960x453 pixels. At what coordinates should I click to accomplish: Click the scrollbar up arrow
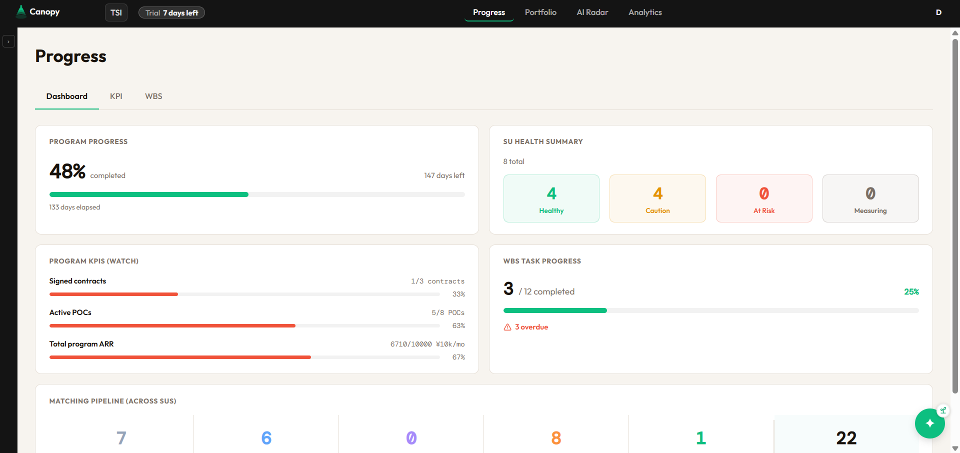point(955,33)
